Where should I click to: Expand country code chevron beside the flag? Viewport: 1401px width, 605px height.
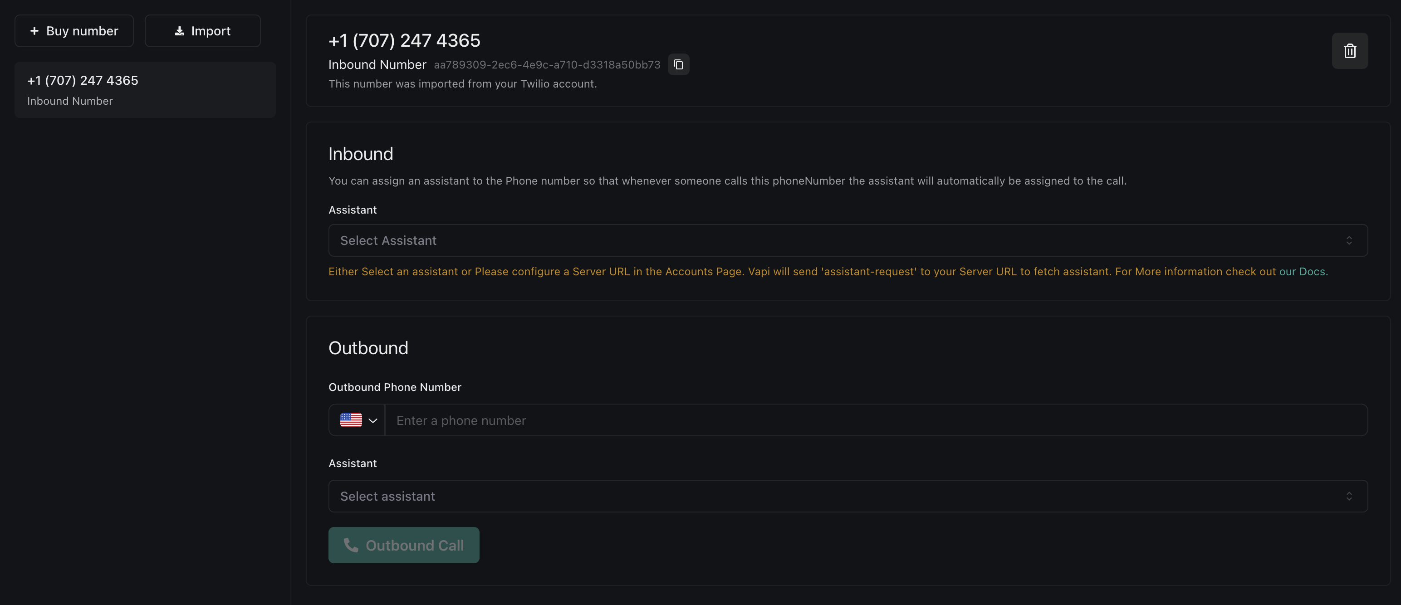click(372, 421)
